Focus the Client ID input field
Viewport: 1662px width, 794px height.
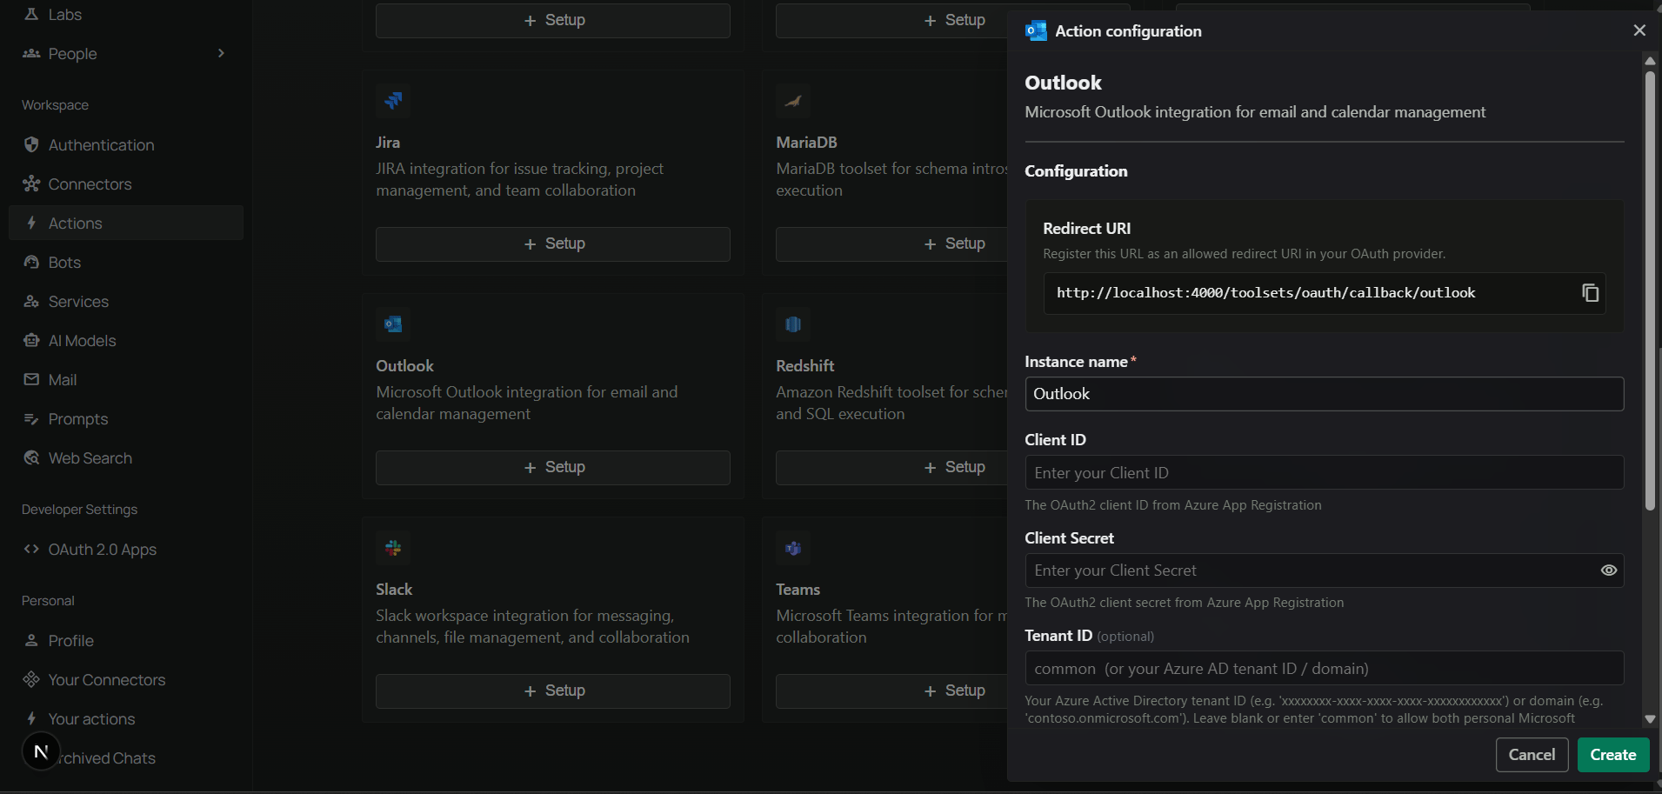tap(1324, 472)
